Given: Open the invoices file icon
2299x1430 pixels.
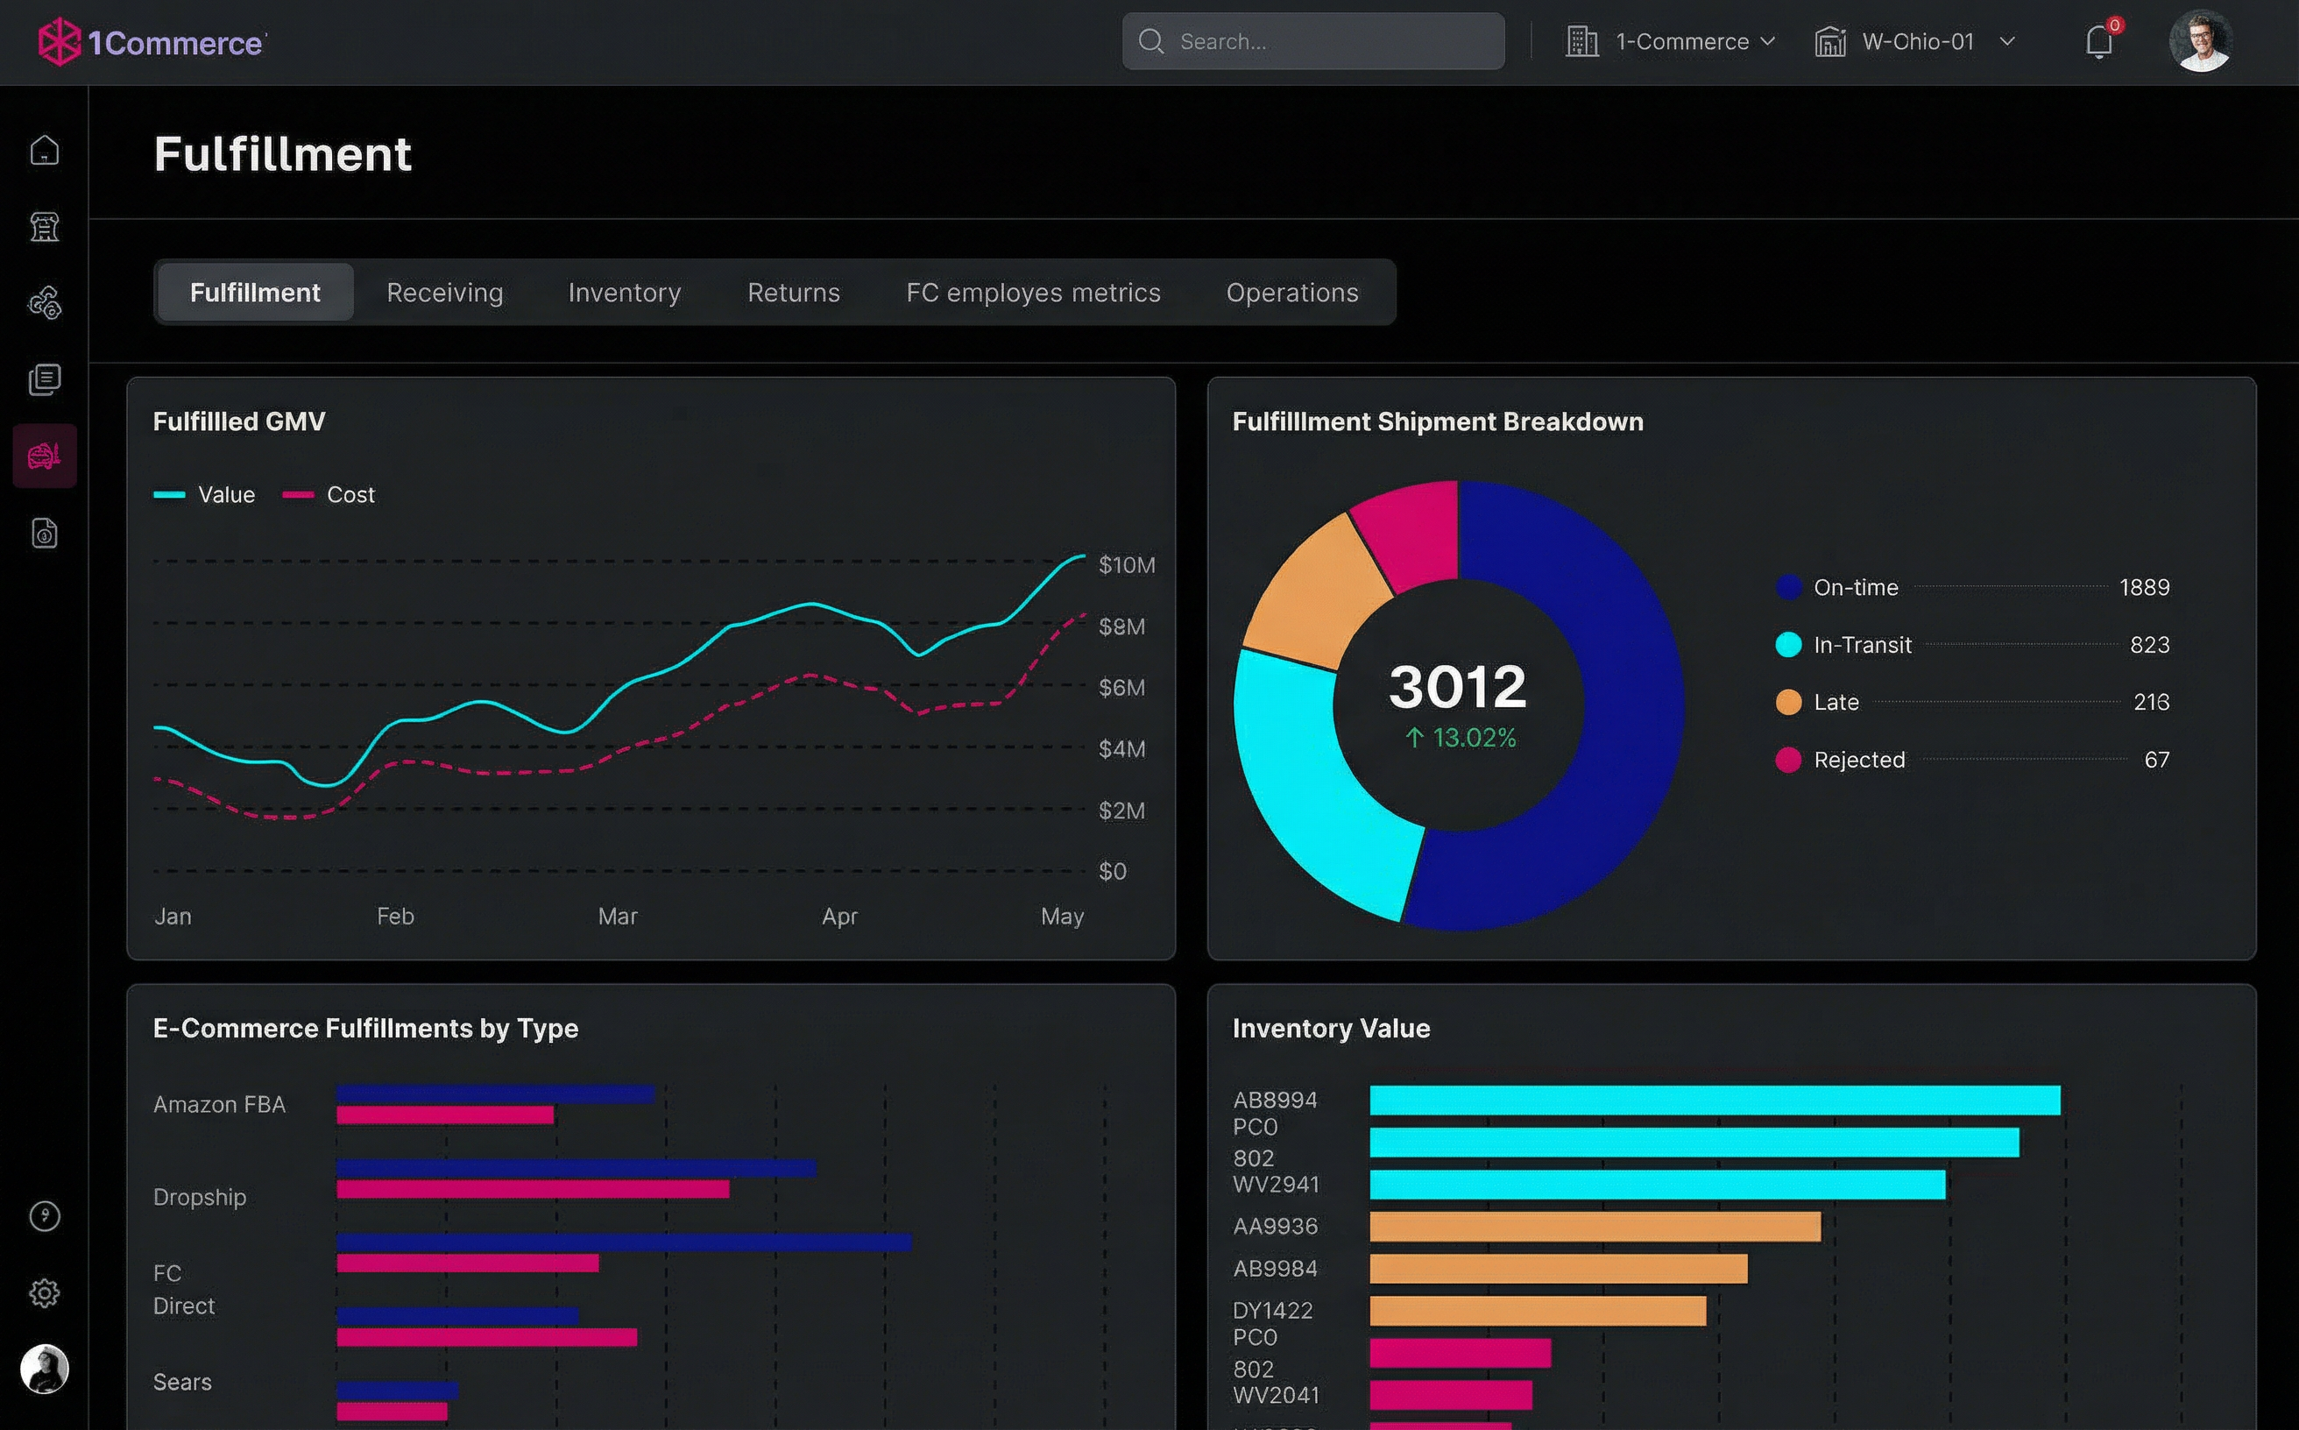Looking at the screenshot, I should [45, 532].
